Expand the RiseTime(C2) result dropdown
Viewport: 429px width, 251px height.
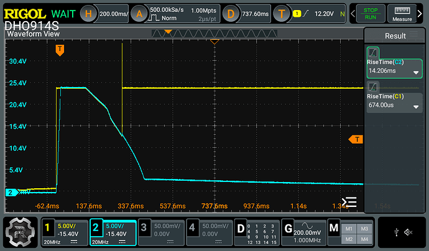pos(415,72)
